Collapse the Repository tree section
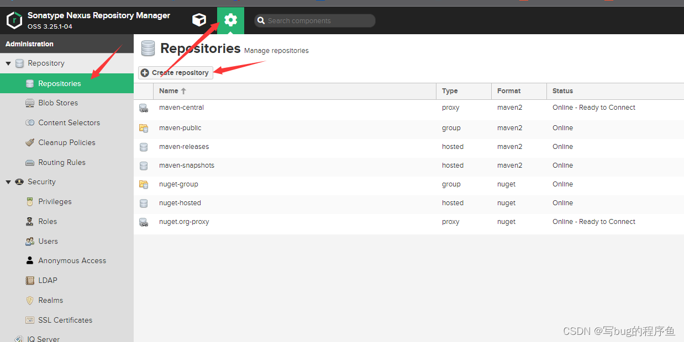The width and height of the screenshot is (684, 342). pyautogui.click(x=8, y=63)
